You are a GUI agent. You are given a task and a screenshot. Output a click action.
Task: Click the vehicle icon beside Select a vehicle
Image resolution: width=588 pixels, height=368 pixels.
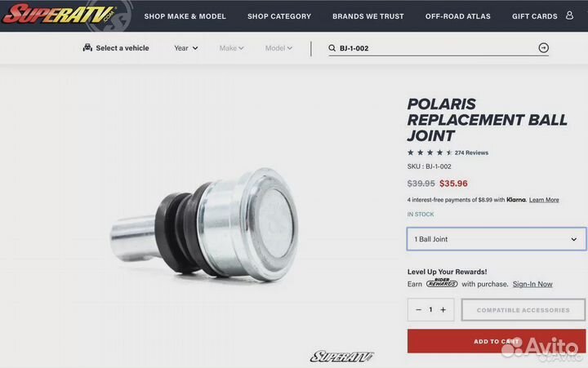click(87, 47)
